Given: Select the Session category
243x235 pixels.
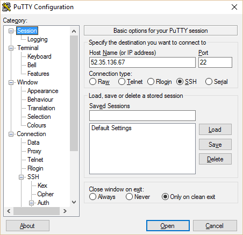Looking at the screenshot, I should click(x=27, y=31).
